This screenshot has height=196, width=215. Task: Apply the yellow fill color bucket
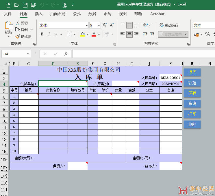tap(83, 34)
